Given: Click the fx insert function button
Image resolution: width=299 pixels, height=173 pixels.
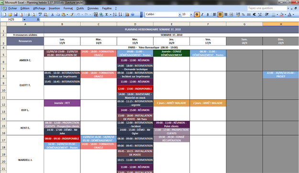Looking at the screenshot, I should 38,20.
